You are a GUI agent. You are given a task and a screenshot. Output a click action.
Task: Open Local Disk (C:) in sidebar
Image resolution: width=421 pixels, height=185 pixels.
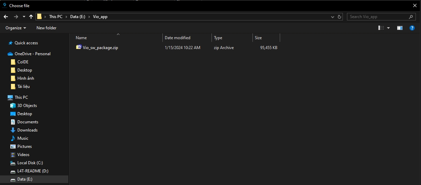point(30,163)
